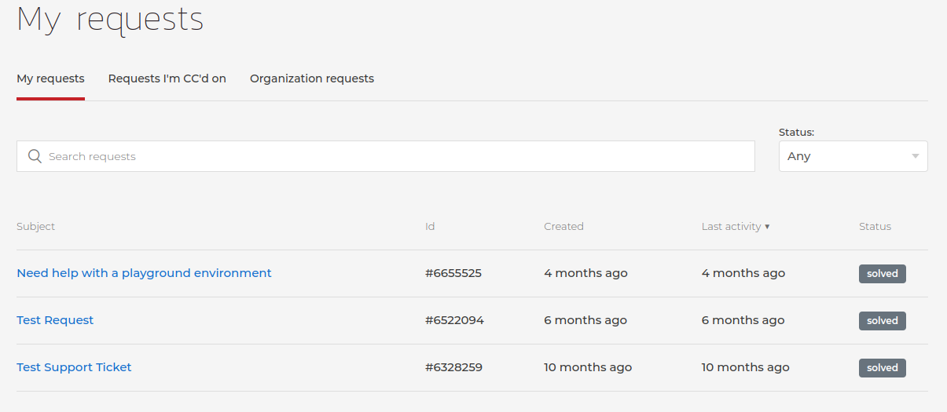The width and height of the screenshot is (947, 412).
Task: Click the Status dropdown arrow
Action: 915,156
